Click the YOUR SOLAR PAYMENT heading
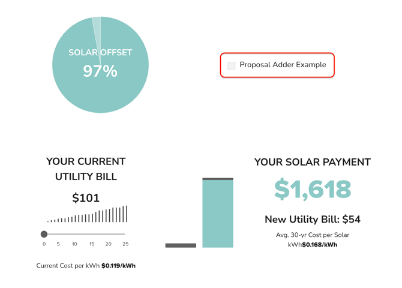 pyautogui.click(x=313, y=162)
